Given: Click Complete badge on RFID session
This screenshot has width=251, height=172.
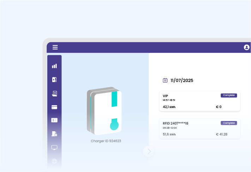Looking at the screenshot, I should 229,123.
